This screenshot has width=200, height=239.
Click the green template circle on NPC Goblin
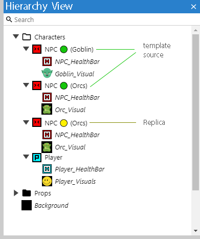64,49
